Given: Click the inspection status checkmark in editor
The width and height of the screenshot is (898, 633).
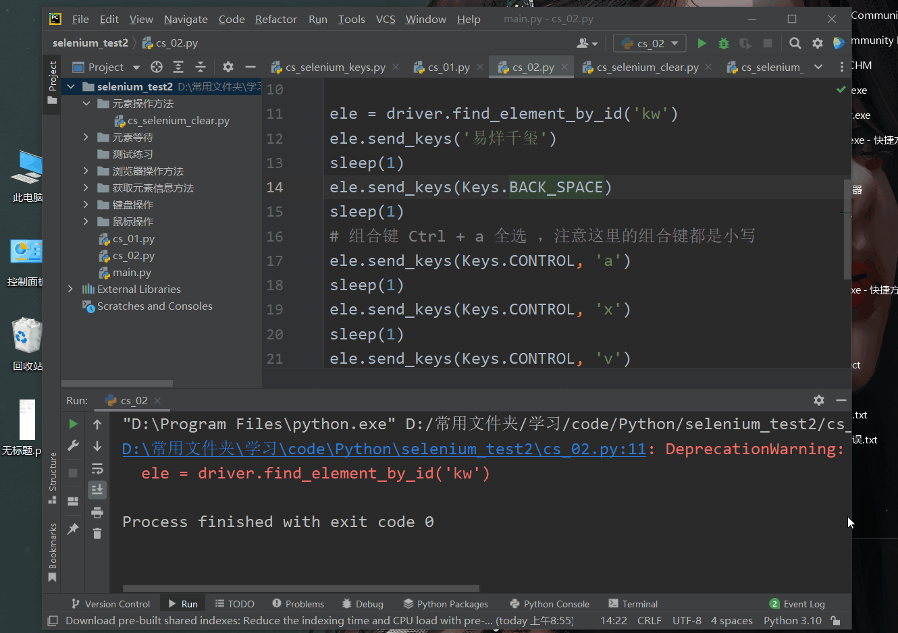Looking at the screenshot, I should click(x=841, y=89).
